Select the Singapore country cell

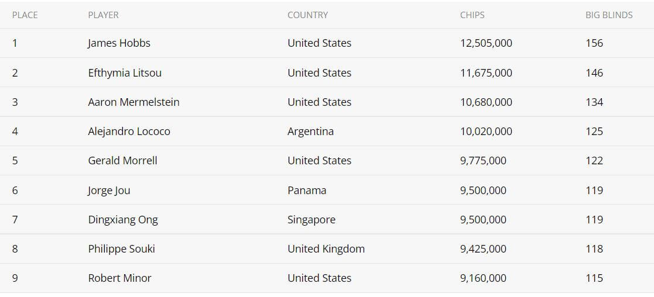tap(311, 219)
